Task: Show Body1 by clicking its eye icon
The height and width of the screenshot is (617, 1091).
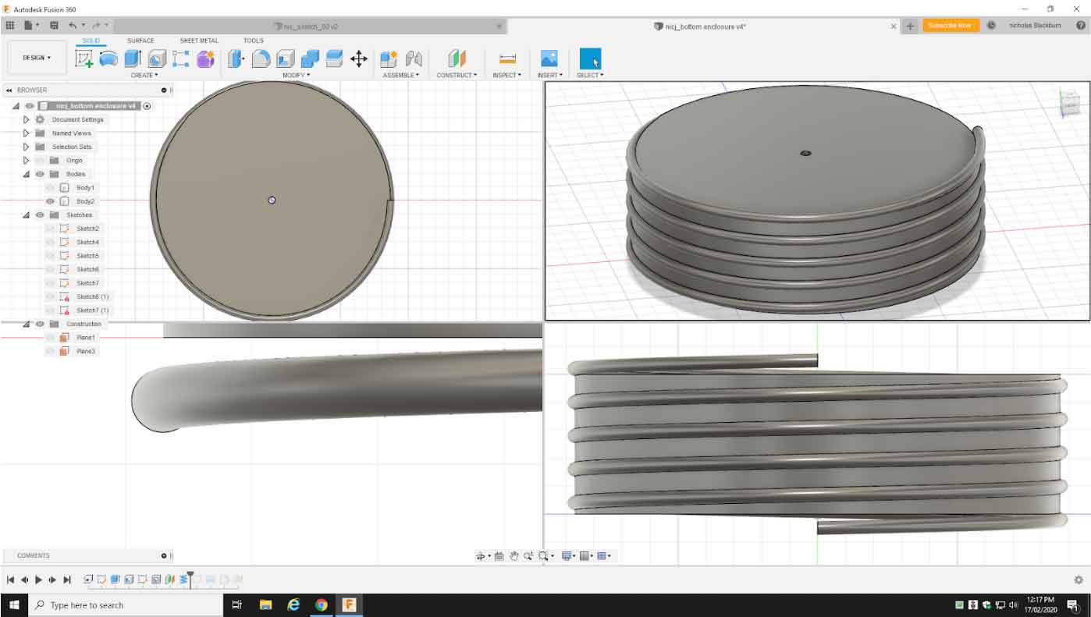Action: pos(50,188)
